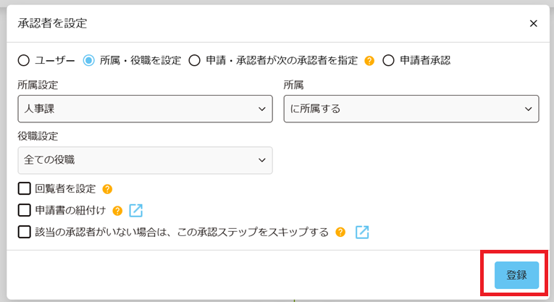Enable the 回覧者を設定 checkbox
Viewport: 554px width, 302px height.
(x=24, y=189)
